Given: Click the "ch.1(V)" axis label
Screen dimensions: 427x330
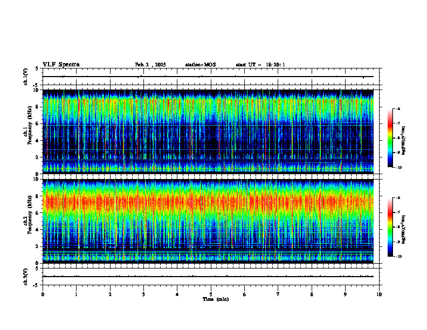Looking at the screenshot, I should pyautogui.click(x=25, y=77).
